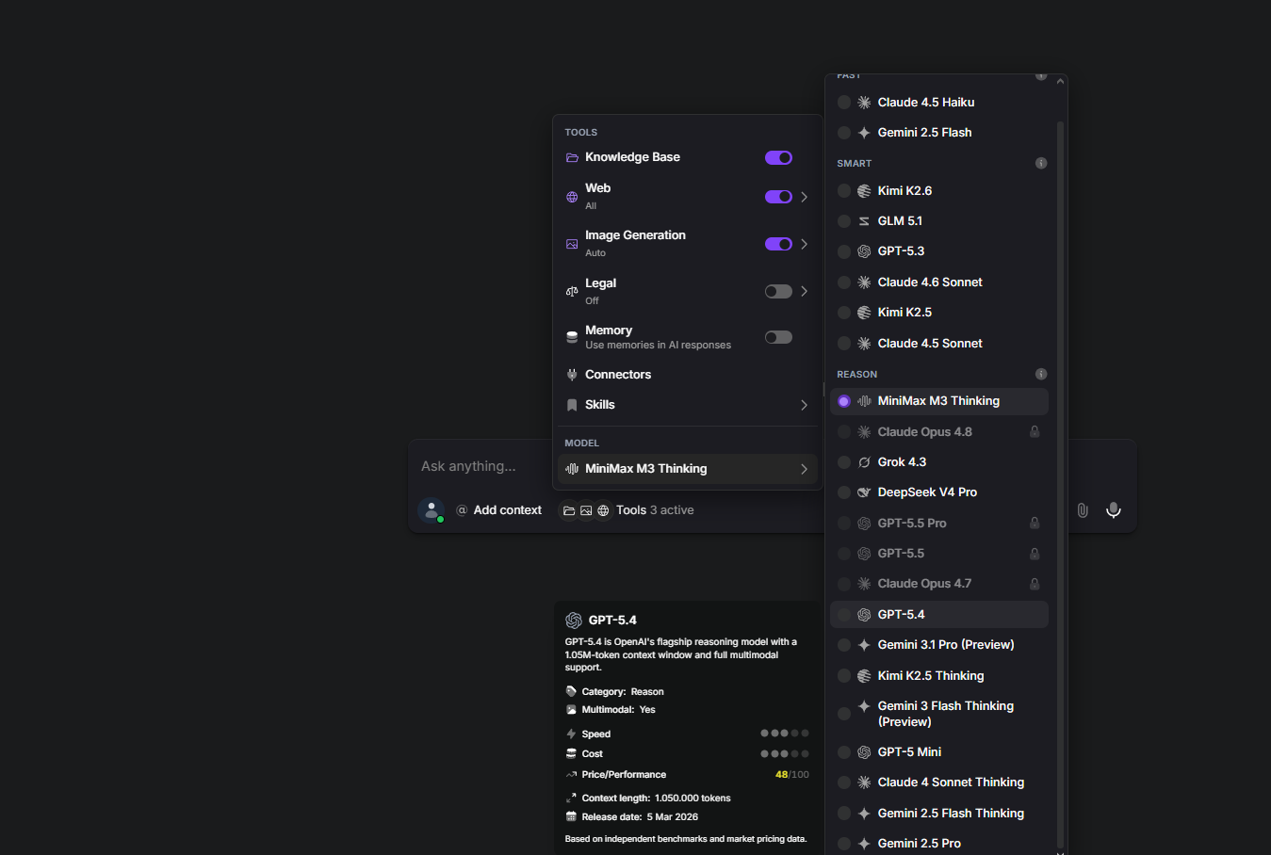Click the lock icon on Claude Opus 4.8

point(1035,432)
